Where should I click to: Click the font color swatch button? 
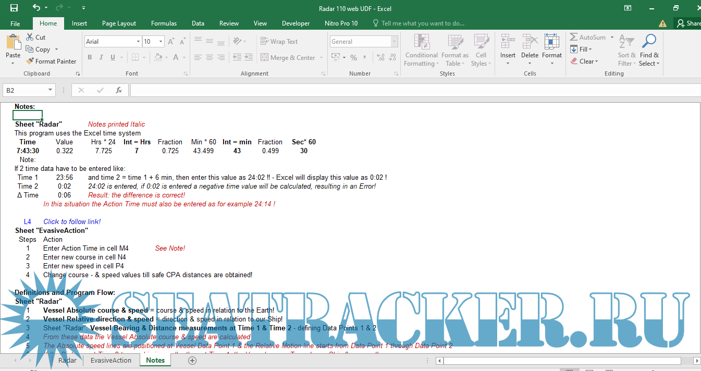(x=176, y=57)
